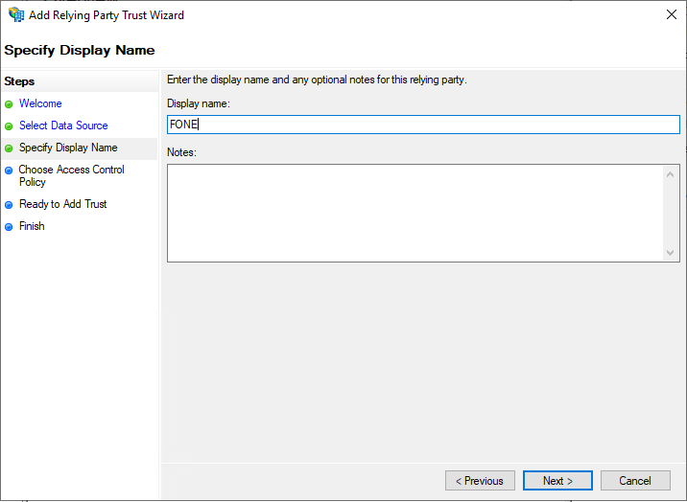Click the wizard icon in title bar

click(x=16, y=15)
